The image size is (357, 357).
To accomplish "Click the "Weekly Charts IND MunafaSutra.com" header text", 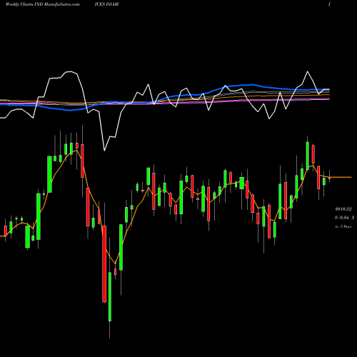I will [x=43, y=4].
